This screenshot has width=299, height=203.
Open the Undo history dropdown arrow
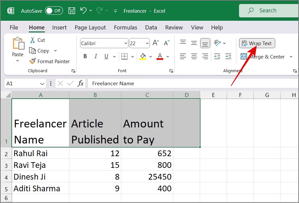pos(91,11)
